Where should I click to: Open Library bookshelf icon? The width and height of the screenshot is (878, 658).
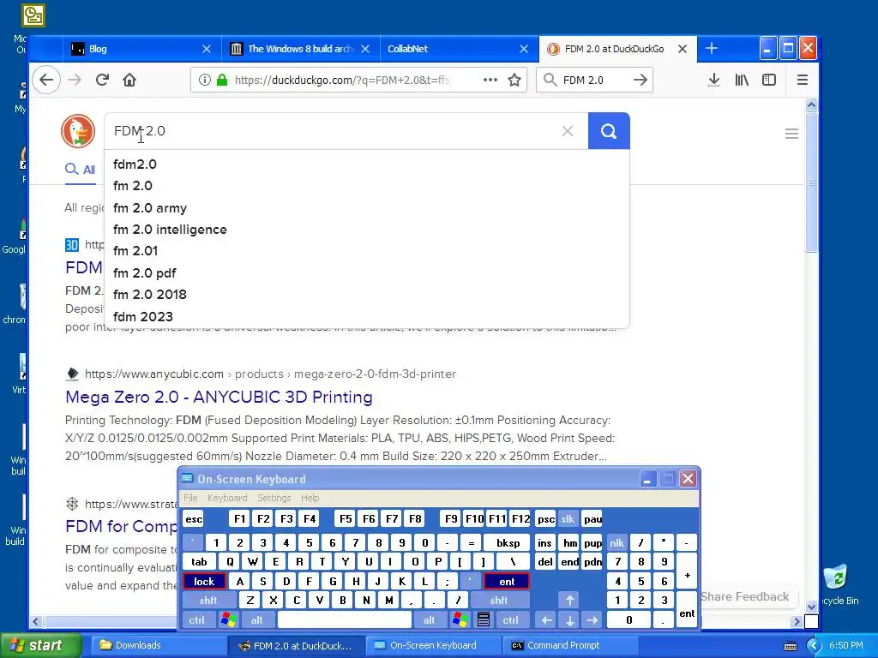[x=742, y=80]
